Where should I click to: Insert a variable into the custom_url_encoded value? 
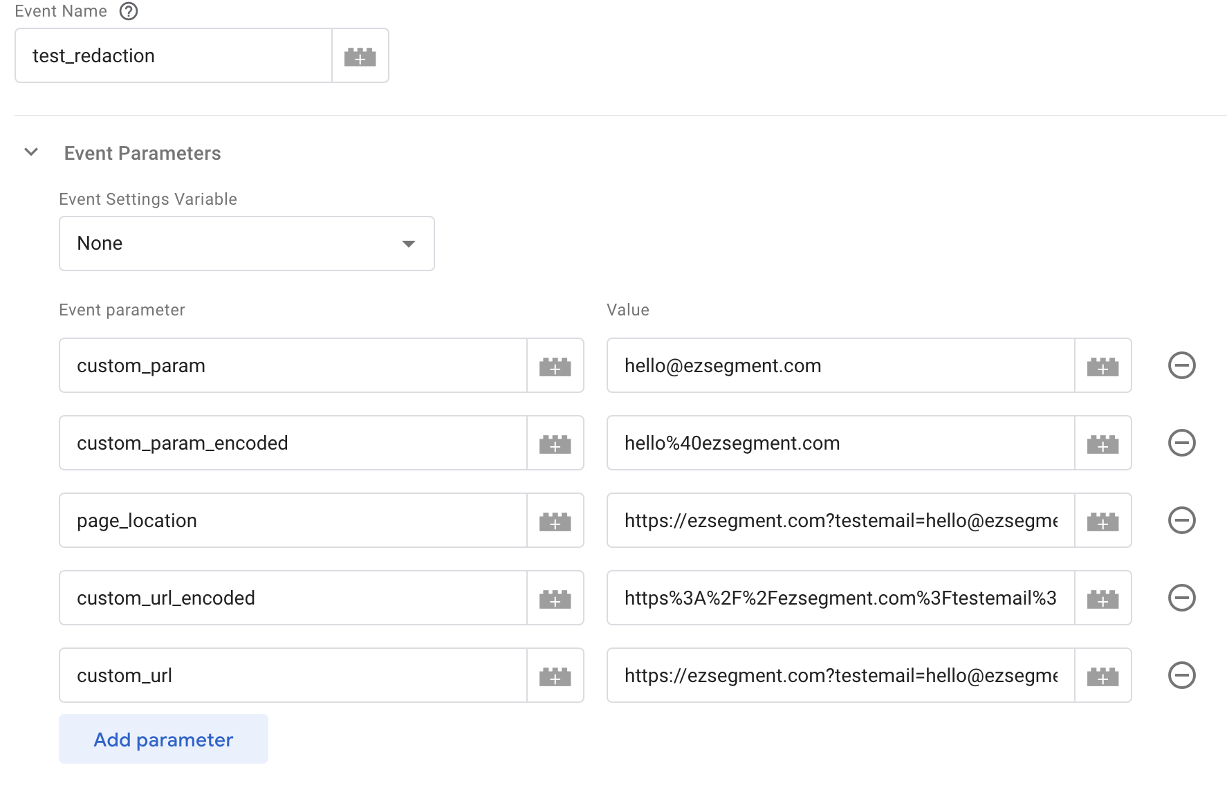click(x=1103, y=598)
